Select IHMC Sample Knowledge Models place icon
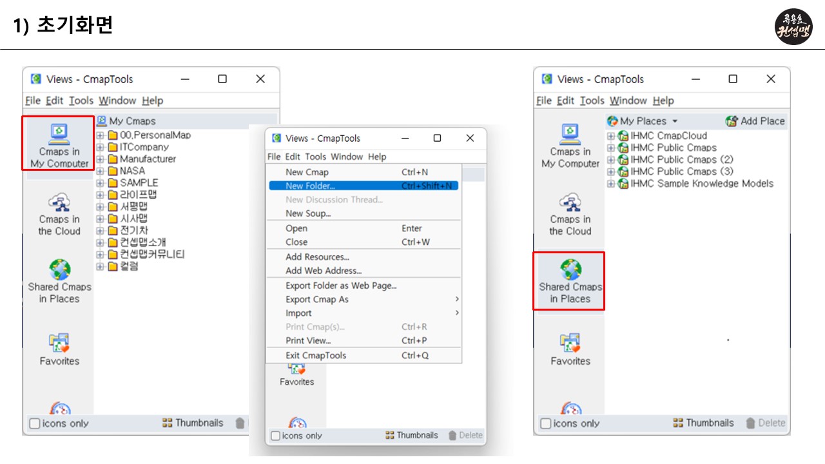The image size is (825, 464). point(623,184)
